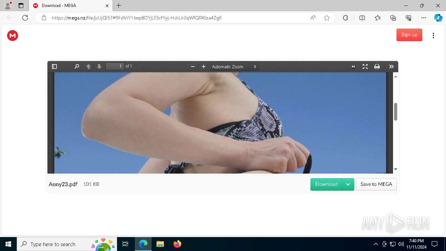Launch Firefox from taskbar
This screenshot has width=446, height=251.
point(177,244)
